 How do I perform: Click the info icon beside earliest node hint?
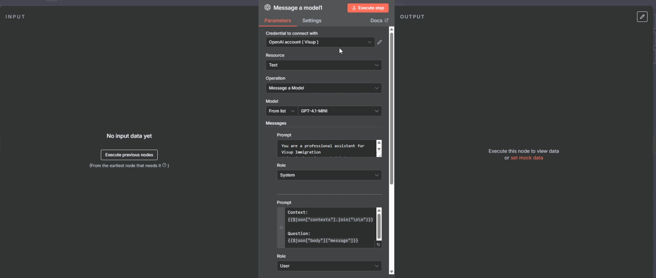point(164,165)
